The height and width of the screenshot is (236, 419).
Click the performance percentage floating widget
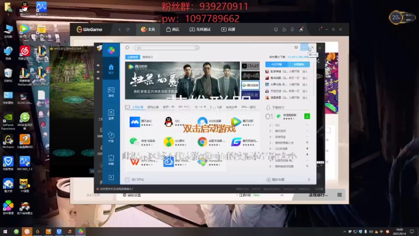tap(396, 18)
